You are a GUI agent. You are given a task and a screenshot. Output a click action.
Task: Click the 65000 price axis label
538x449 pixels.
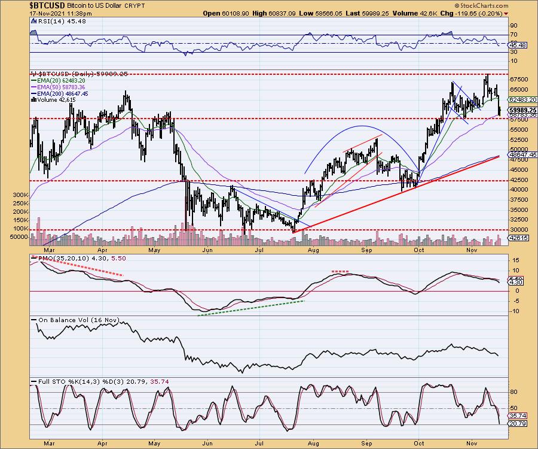click(519, 90)
